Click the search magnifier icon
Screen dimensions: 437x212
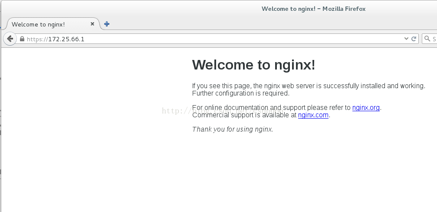point(427,39)
